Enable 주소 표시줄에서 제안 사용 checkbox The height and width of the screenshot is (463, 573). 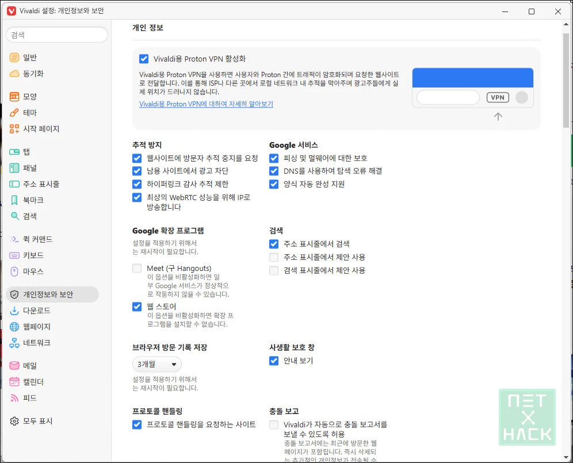274,257
